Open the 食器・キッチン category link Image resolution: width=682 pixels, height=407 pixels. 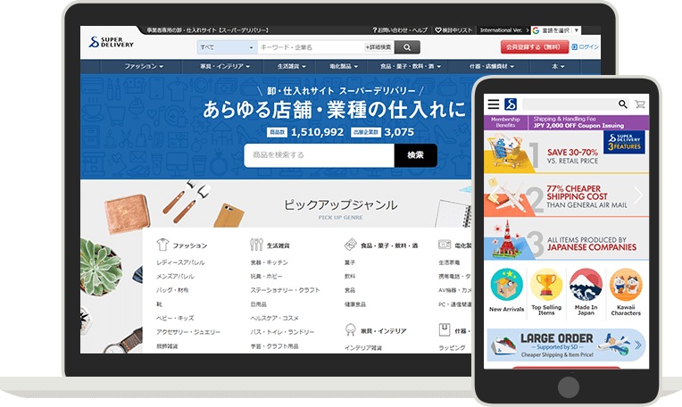(269, 262)
